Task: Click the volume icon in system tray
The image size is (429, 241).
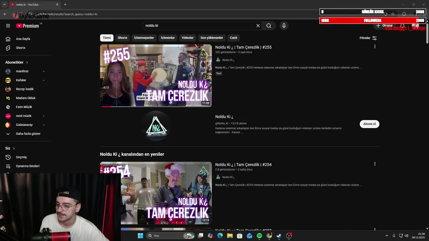Action: point(406,236)
